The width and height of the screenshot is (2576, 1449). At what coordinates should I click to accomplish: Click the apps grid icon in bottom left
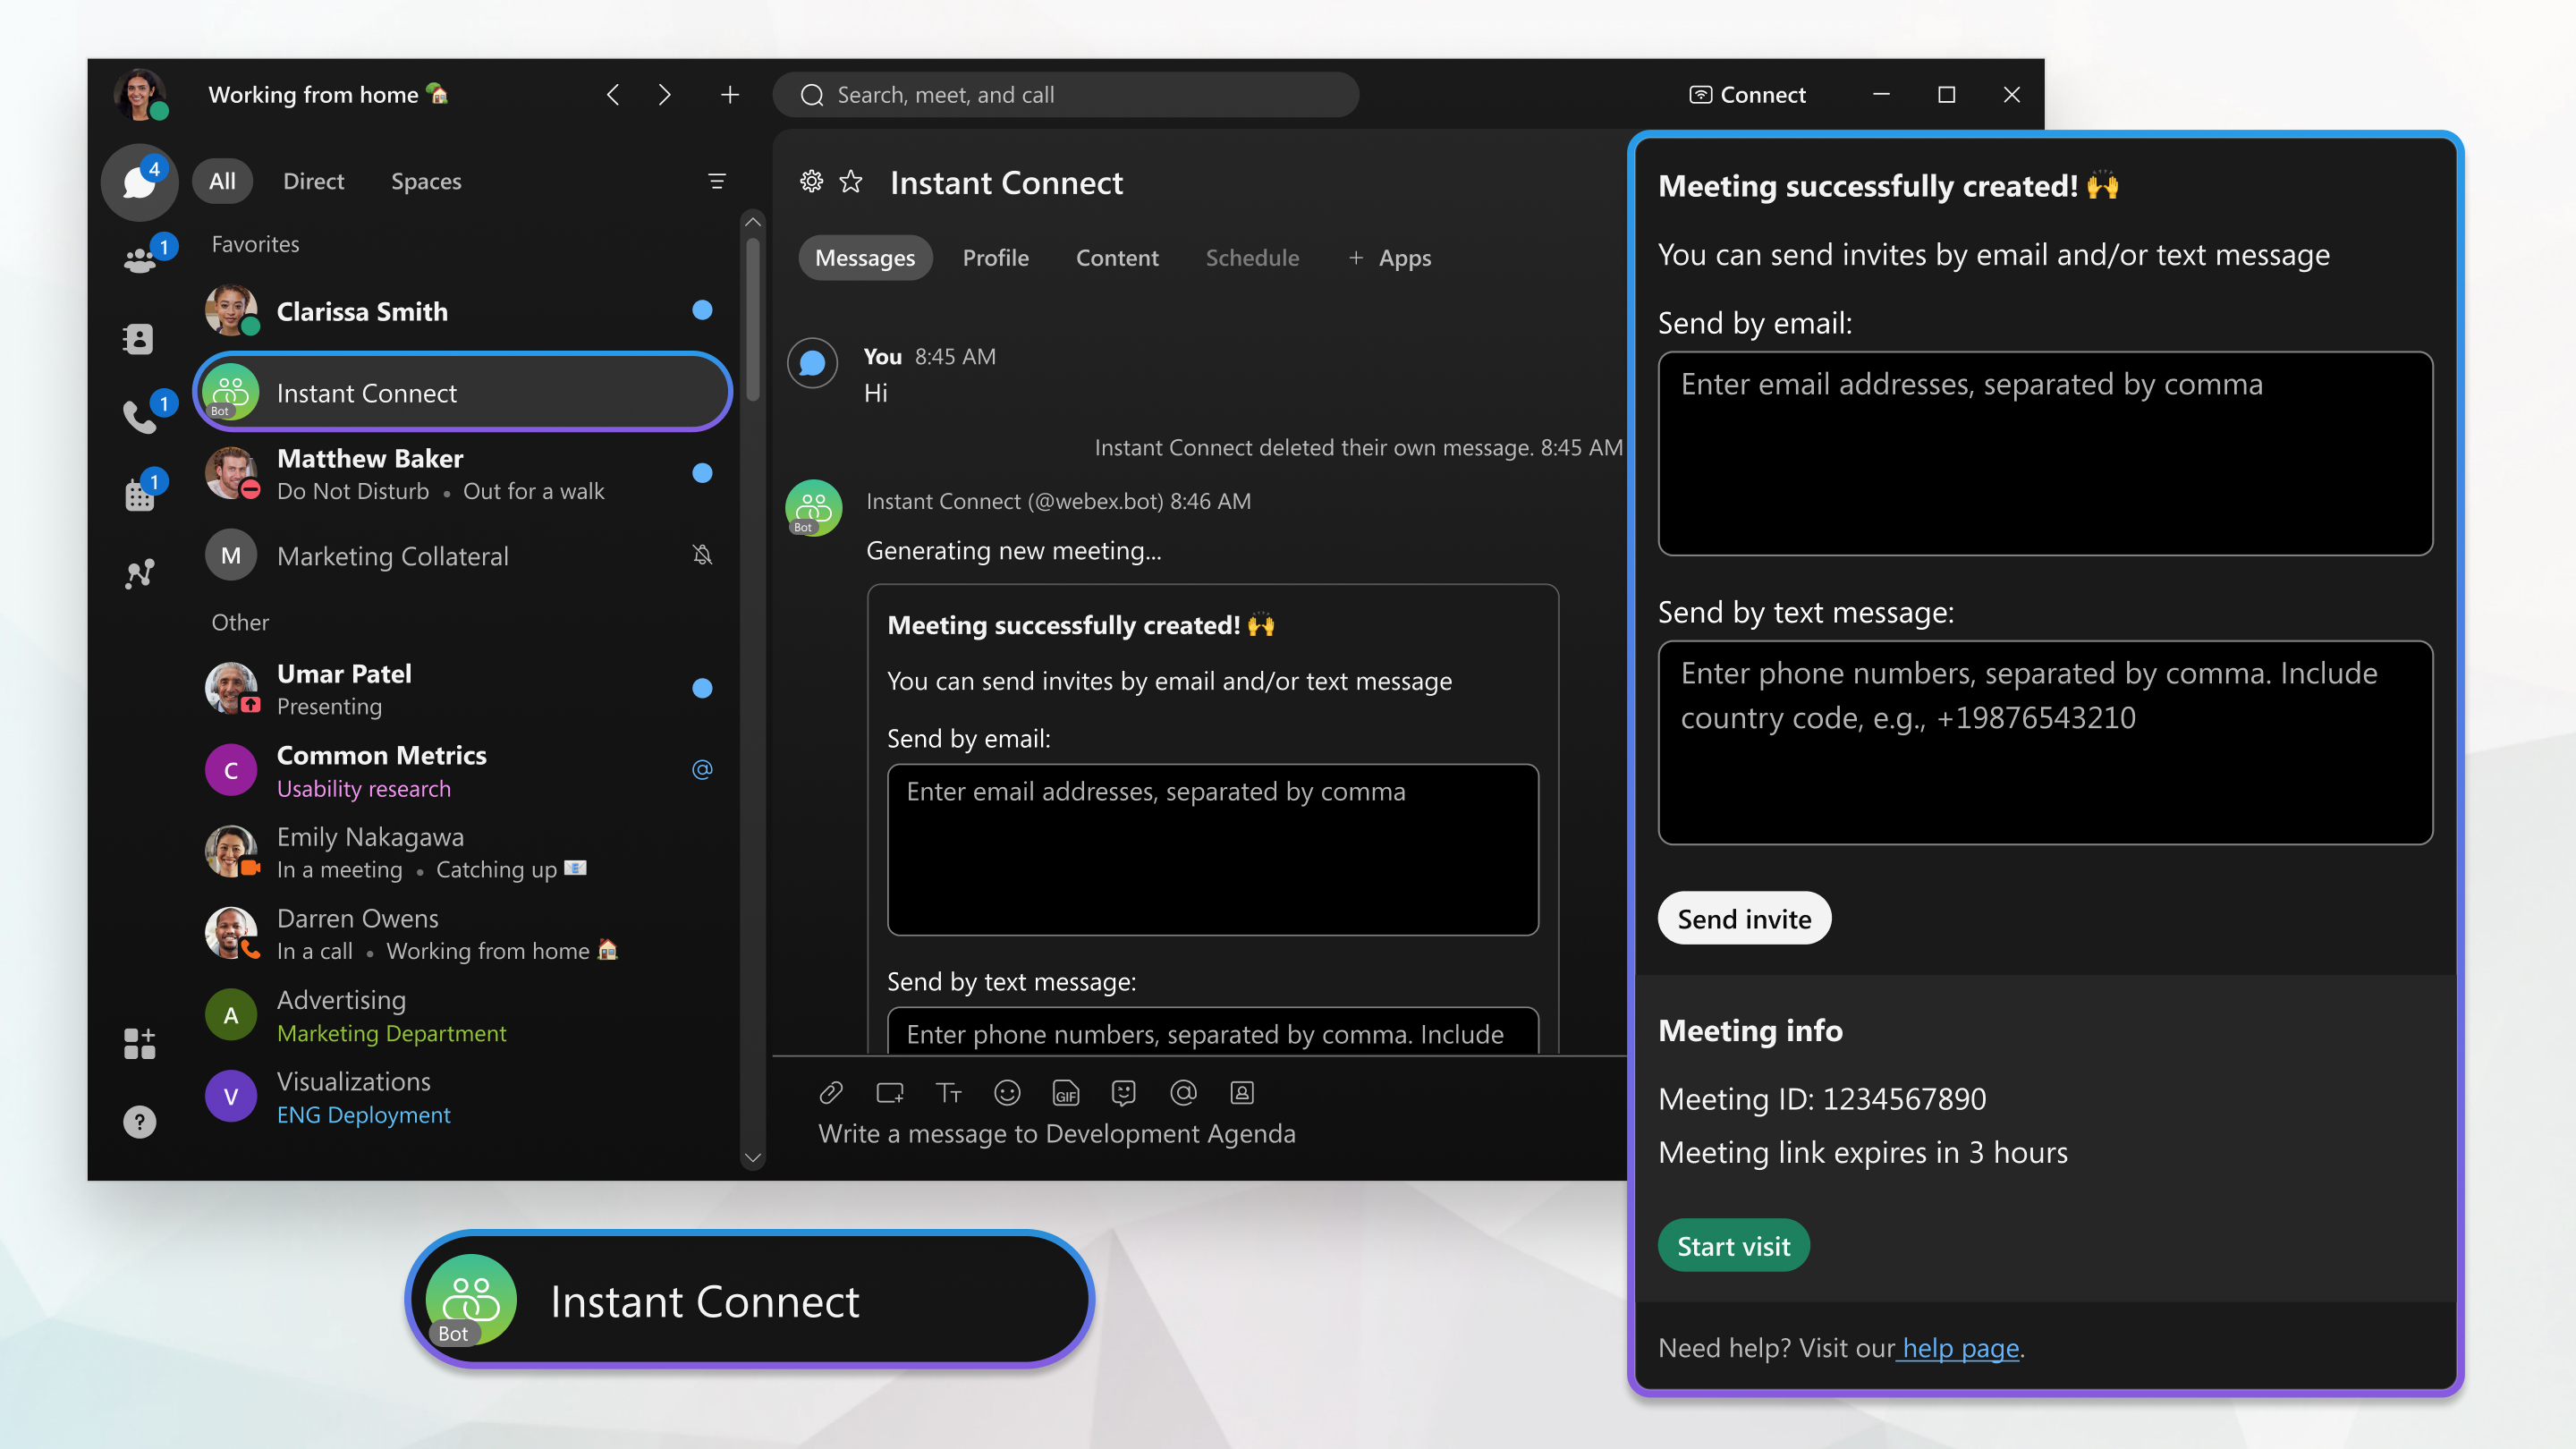(x=138, y=1042)
